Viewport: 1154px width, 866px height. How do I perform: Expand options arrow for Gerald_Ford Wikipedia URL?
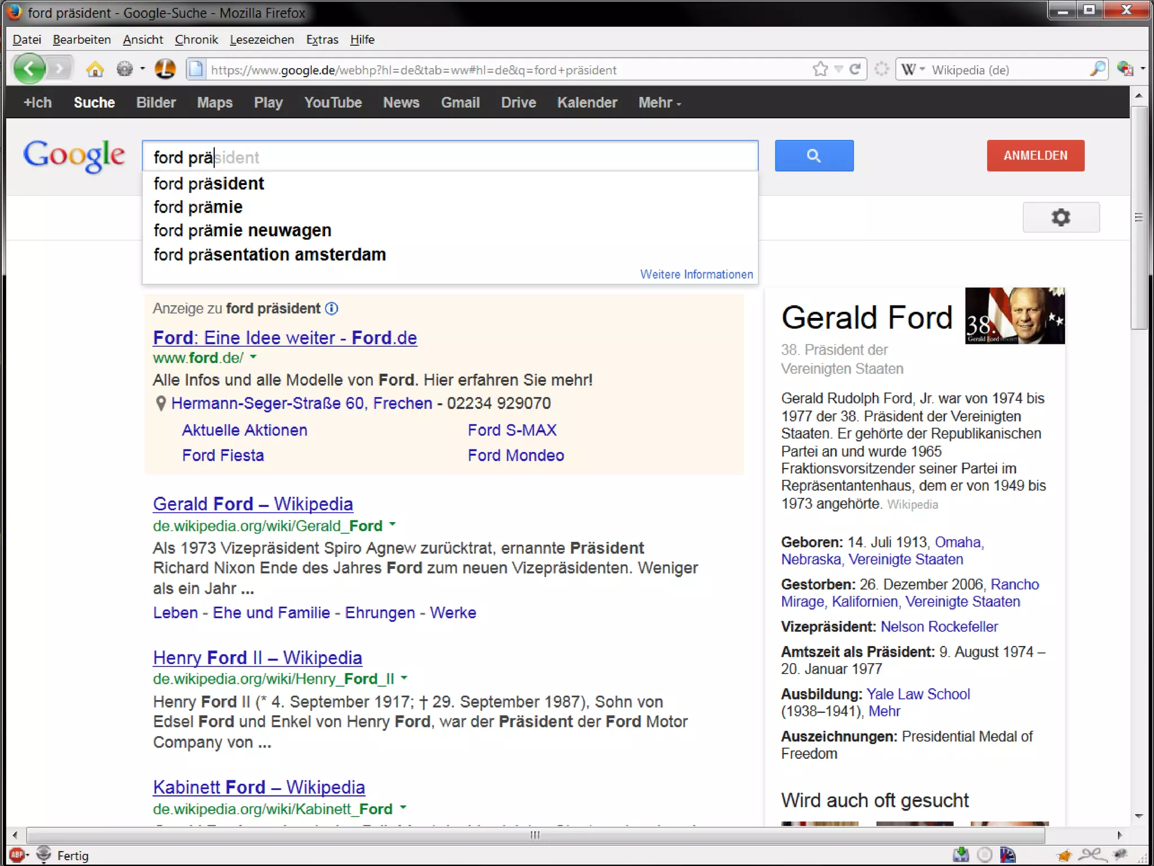tap(393, 525)
